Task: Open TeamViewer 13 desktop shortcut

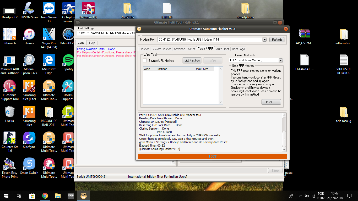Action: 49,13
